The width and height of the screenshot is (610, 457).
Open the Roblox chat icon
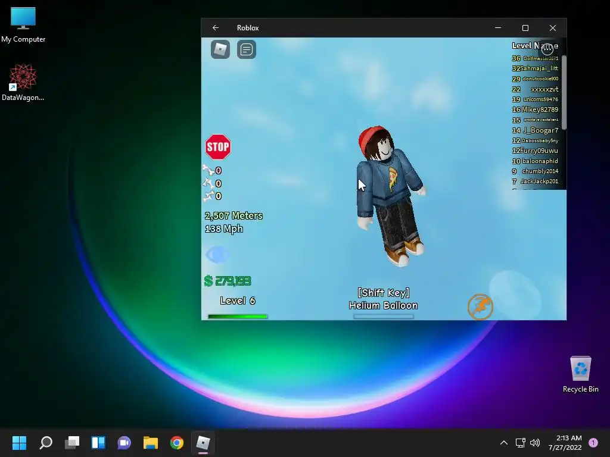point(246,49)
